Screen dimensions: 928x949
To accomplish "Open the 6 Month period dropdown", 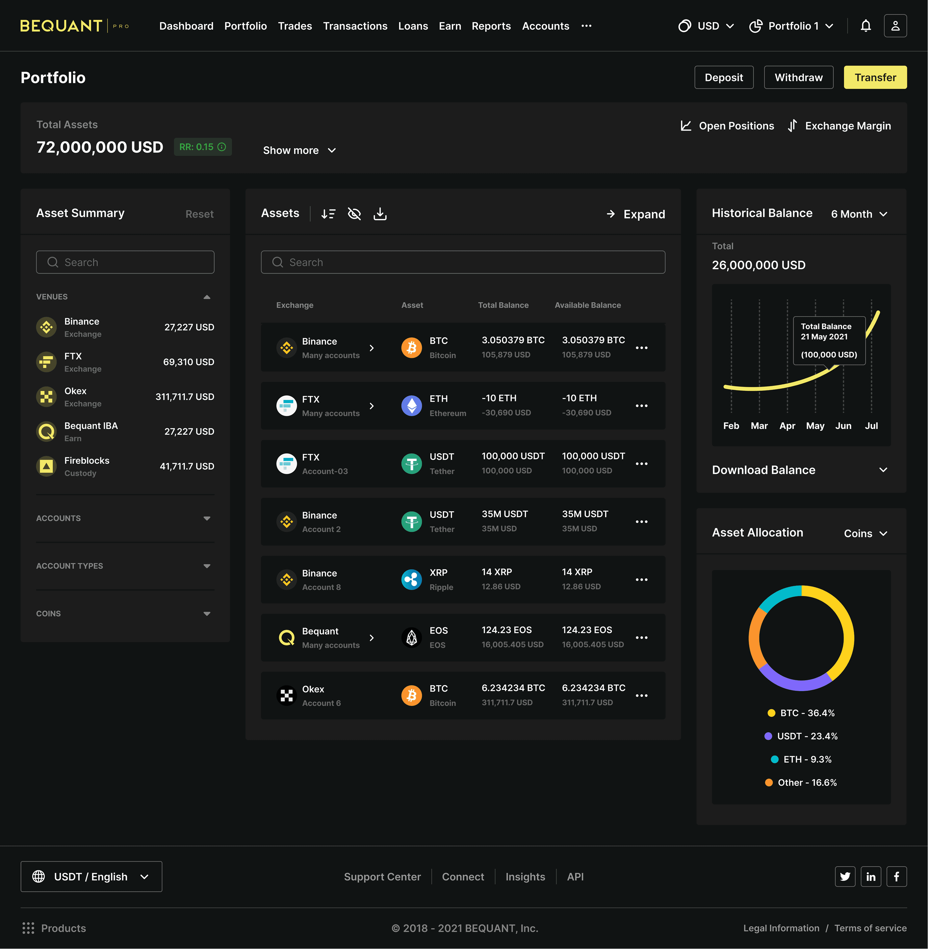I will (x=859, y=214).
